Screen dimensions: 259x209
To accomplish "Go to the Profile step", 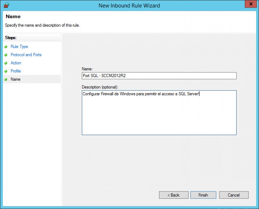I will coord(16,71).
